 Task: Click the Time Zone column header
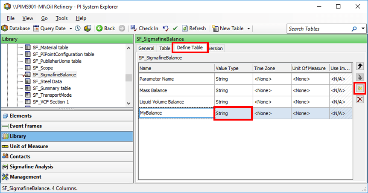(x=272, y=69)
